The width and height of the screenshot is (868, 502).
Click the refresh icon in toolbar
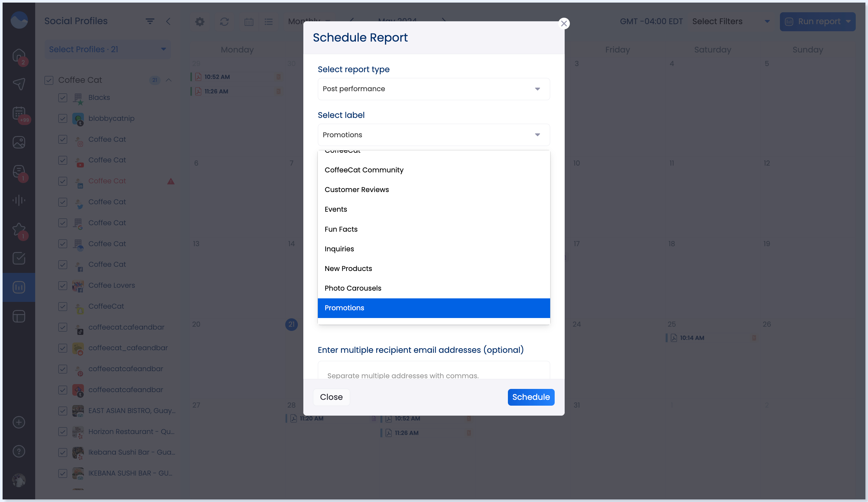click(x=224, y=22)
